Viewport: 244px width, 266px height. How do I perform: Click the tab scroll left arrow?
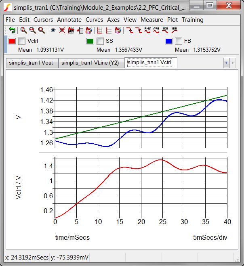click(226, 63)
